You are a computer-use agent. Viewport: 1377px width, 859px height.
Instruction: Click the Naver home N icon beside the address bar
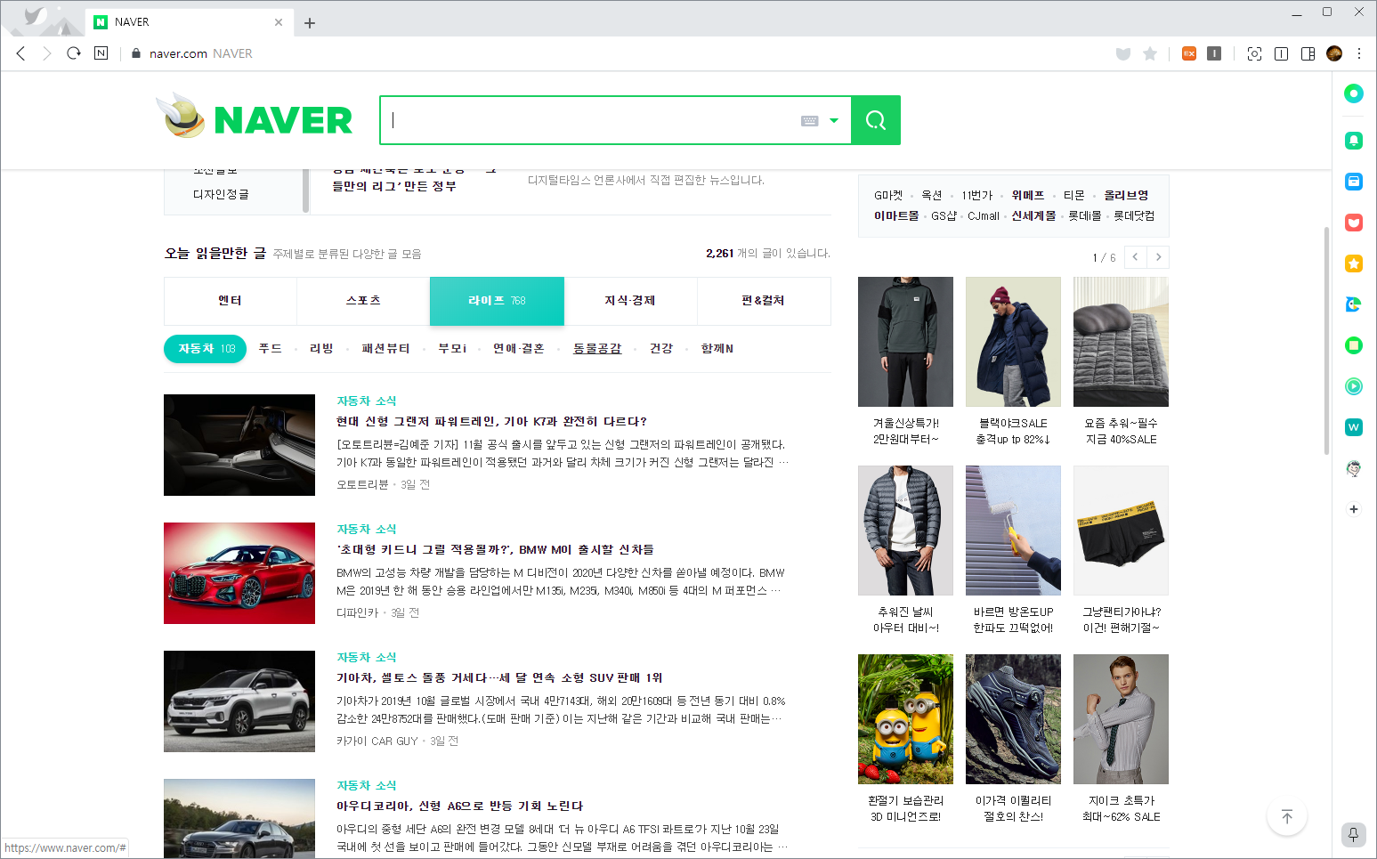click(x=101, y=53)
